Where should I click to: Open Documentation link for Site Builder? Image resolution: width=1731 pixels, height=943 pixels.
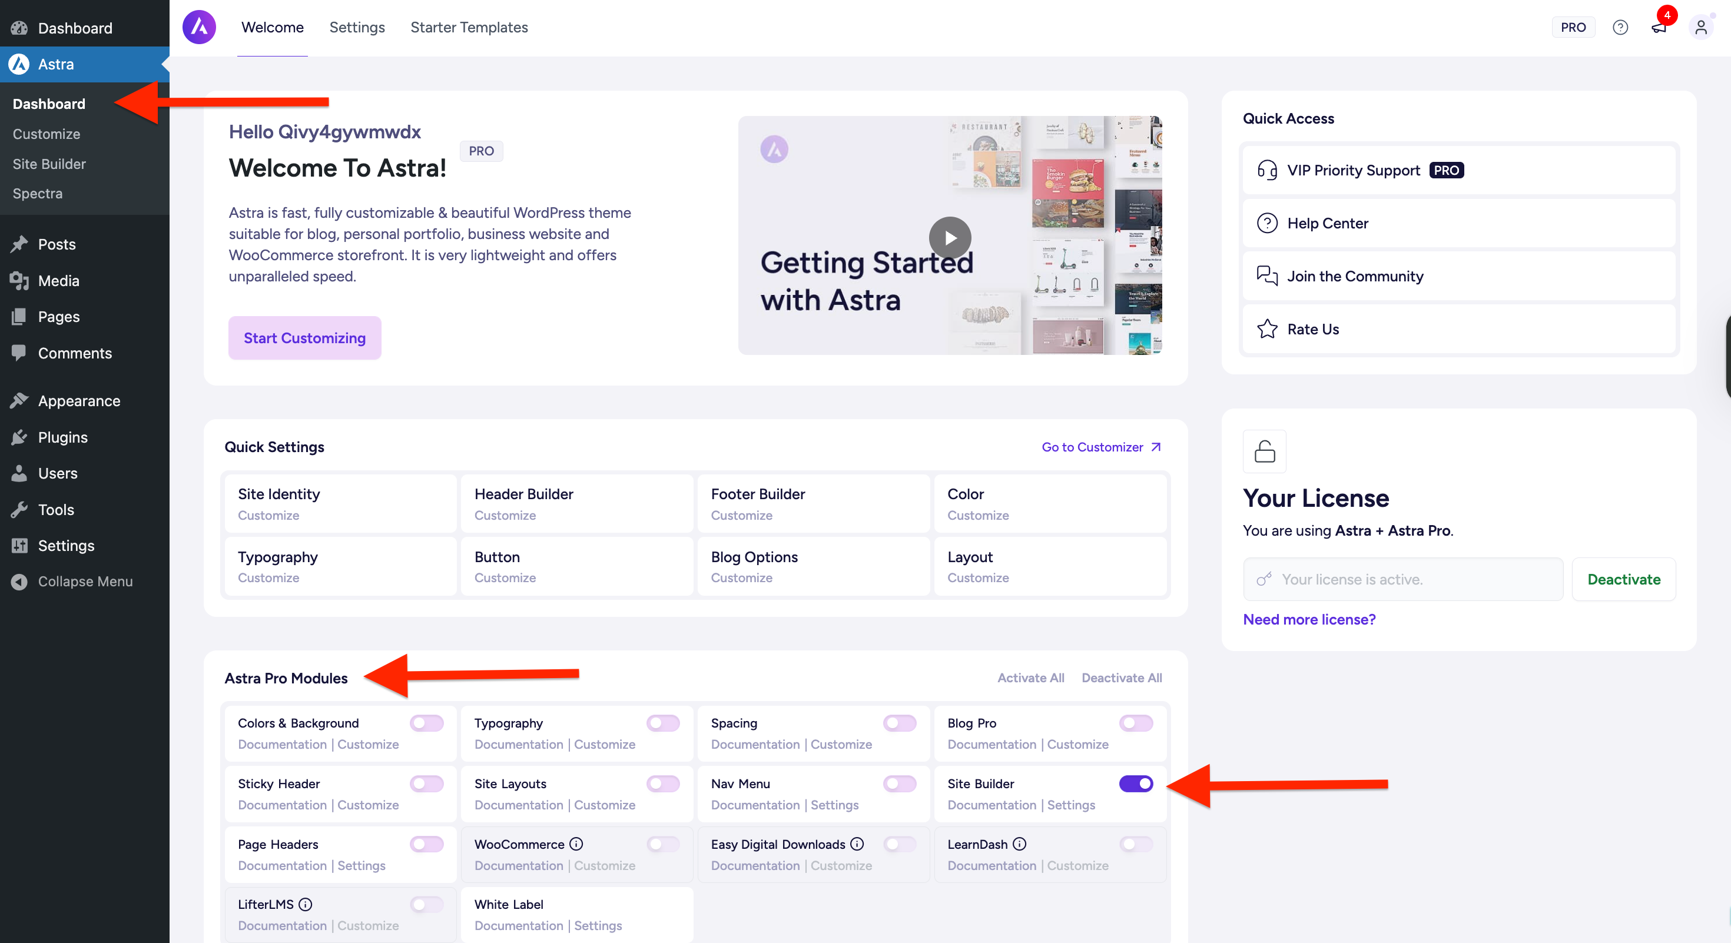click(992, 805)
